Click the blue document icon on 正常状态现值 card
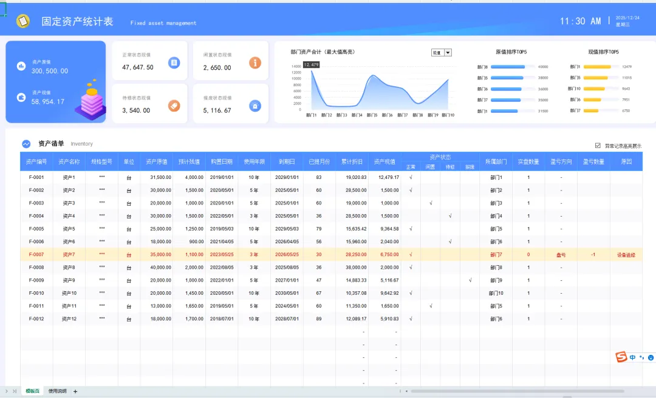 tap(174, 62)
